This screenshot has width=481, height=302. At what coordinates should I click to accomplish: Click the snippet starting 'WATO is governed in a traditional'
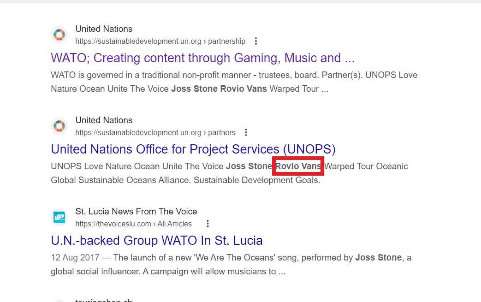(234, 82)
